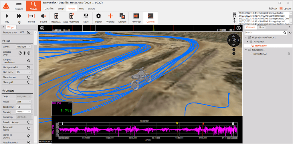Screen dimensions: 293x144
Task: Open the Track view Full dropdown
Action: [23, 107]
